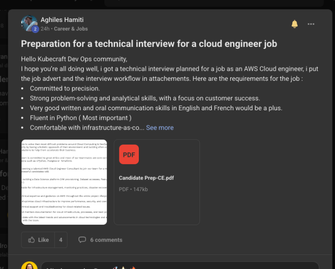Click the 24h timestamp
The image size is (335, 269).
[x=44, y=29]
